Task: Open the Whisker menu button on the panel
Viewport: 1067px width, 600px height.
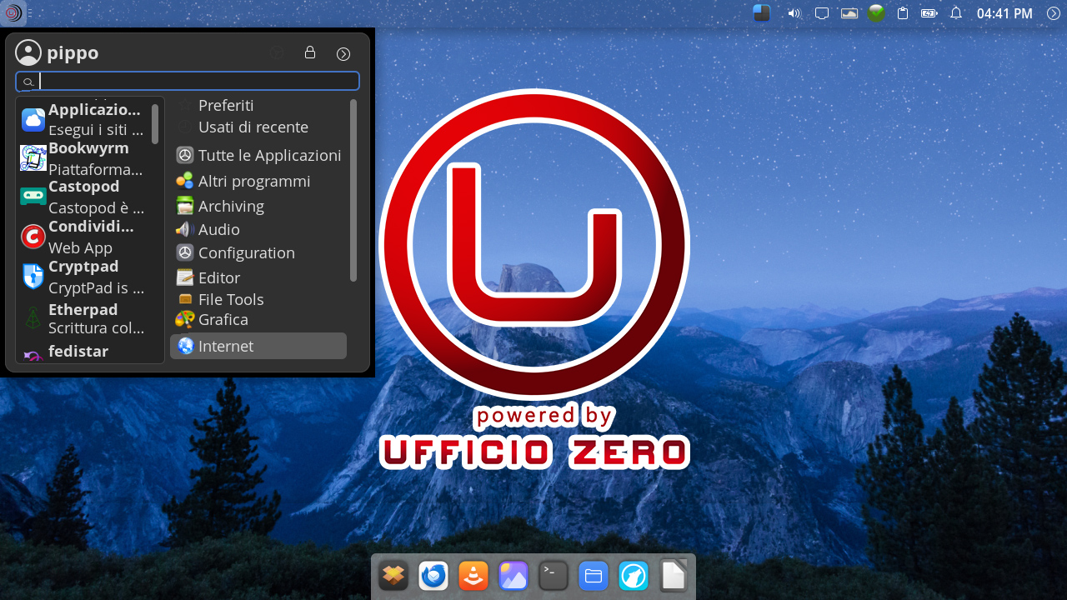Action: [x=13, y=12]
